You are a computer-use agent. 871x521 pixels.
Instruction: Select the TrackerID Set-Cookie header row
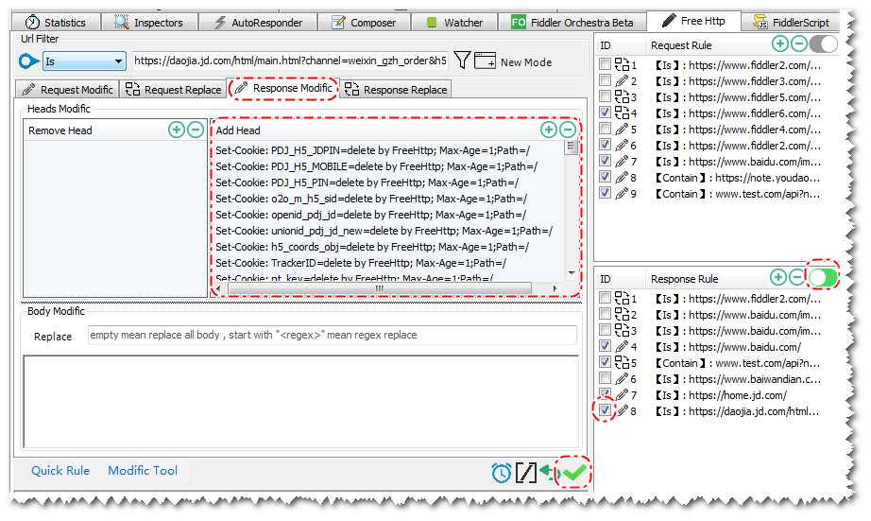tap(361, 263)
